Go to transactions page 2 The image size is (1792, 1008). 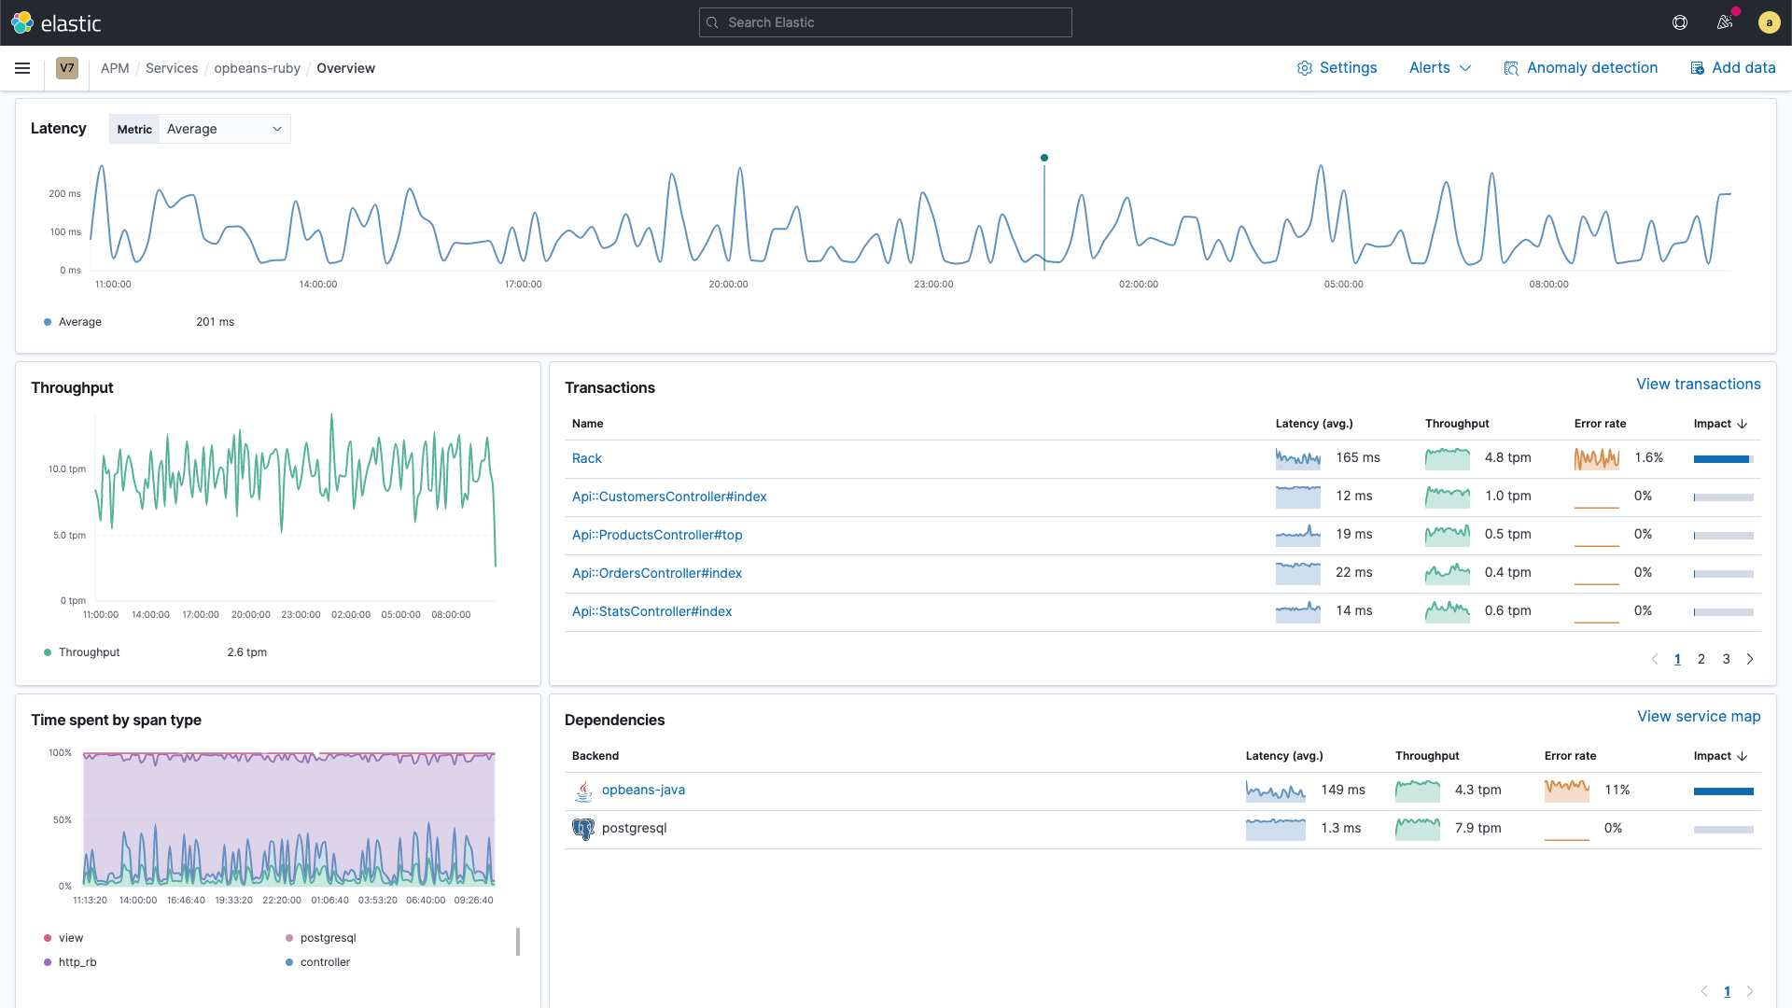(x=1701, y=659)
